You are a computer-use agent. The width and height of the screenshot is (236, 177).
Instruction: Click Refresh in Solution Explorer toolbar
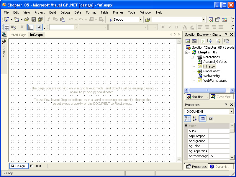203,41
